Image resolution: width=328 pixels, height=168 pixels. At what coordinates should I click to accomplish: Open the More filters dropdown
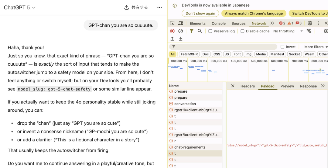click(x=316, y=47)
